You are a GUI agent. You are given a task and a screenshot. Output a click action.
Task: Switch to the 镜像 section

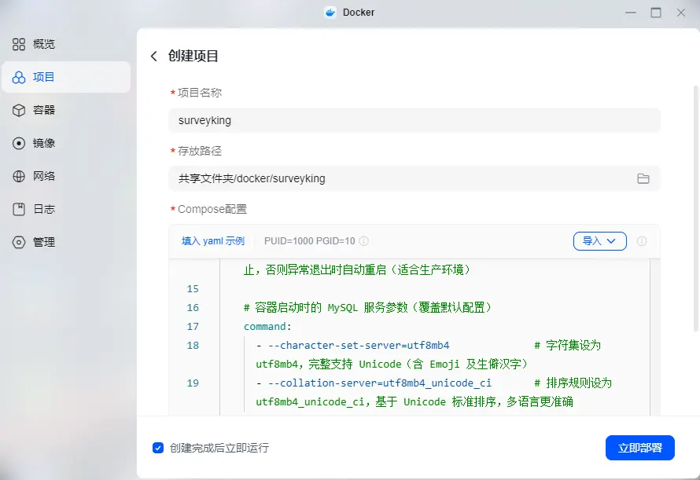point(65,143)
